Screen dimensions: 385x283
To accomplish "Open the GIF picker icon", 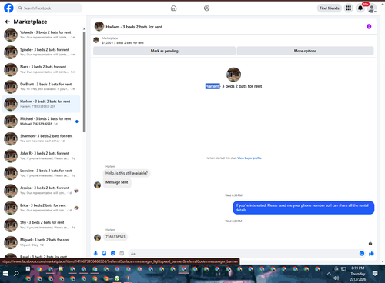I will coord(122,254).
